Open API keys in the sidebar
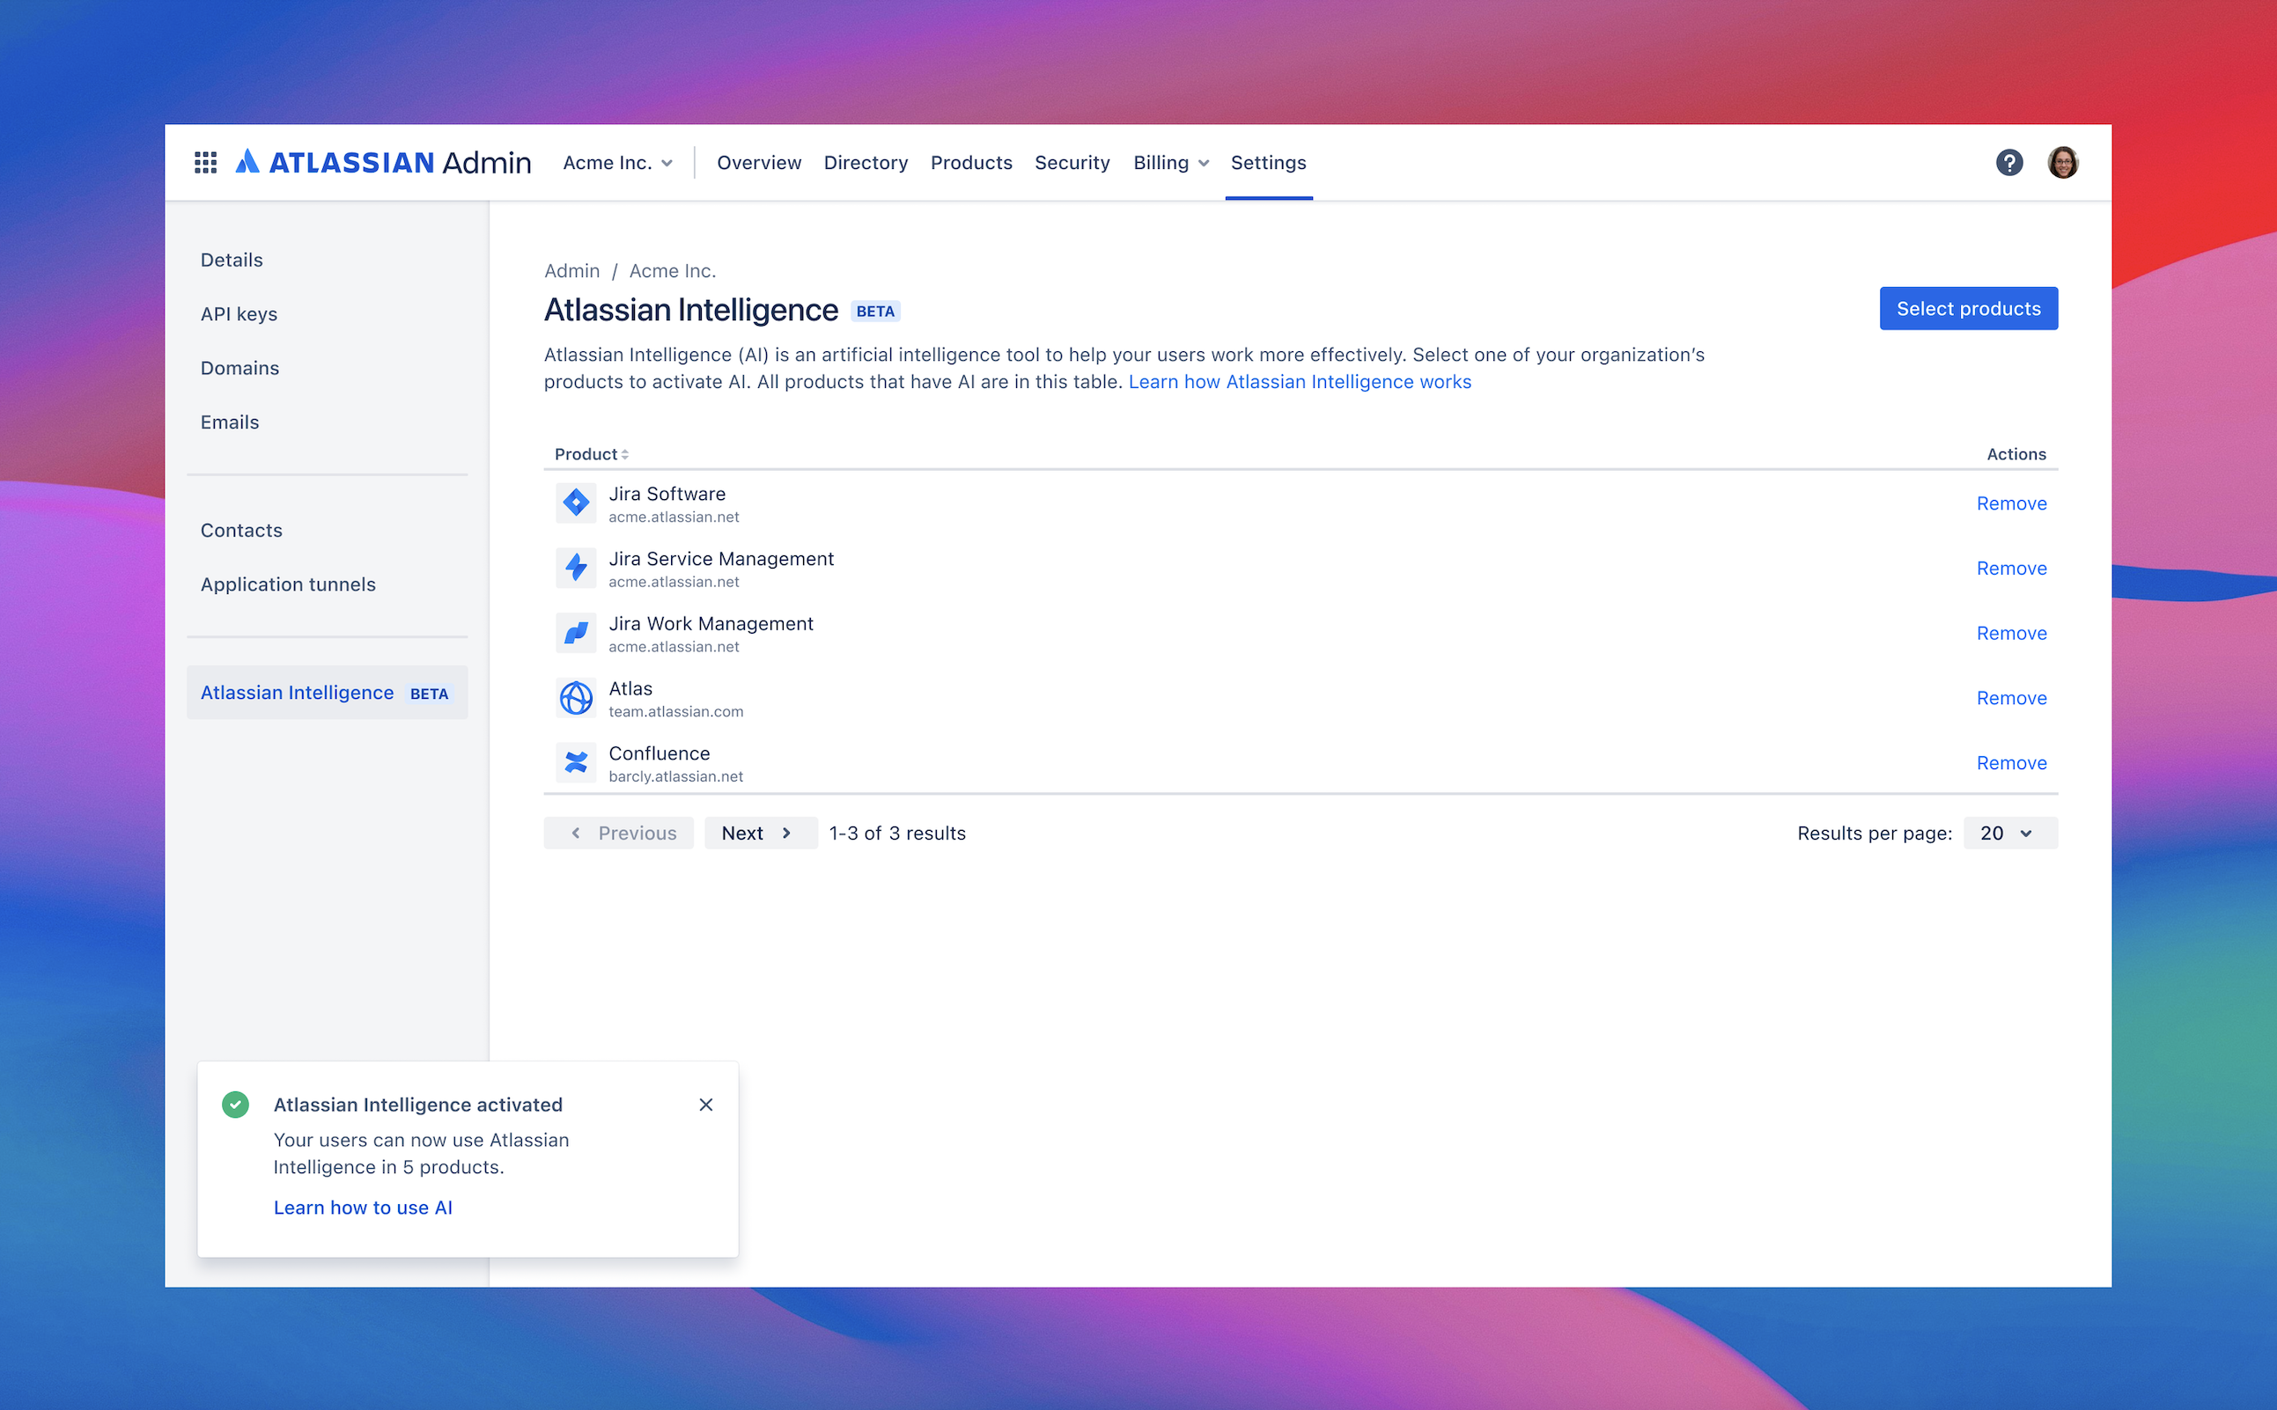 click(x=239, y=314)
